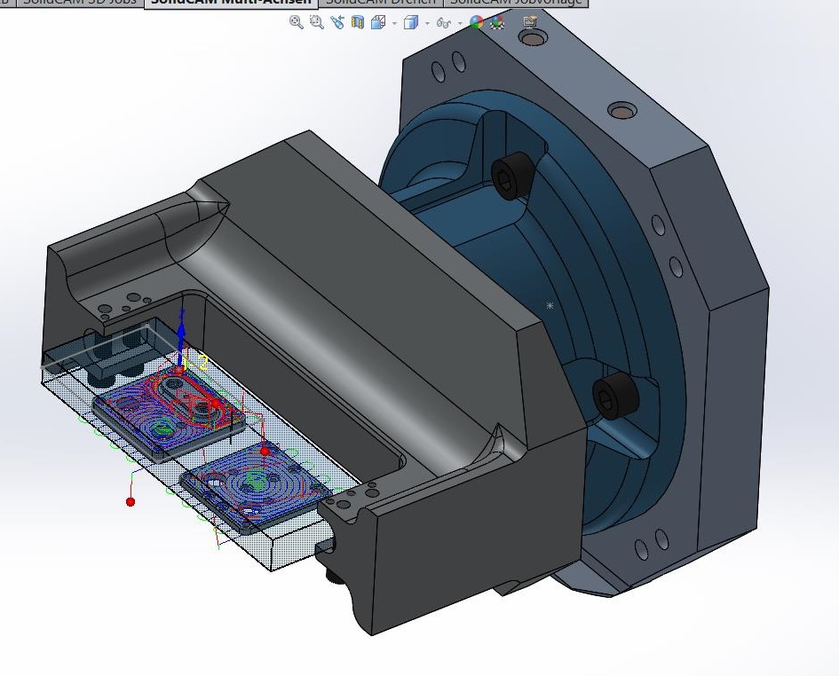Open the View Settings monitor icon

pyautogui.click(x=531, y=23)
